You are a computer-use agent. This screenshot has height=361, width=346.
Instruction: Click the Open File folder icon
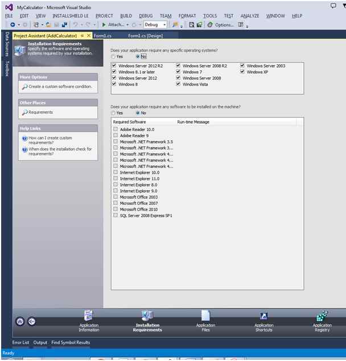tap(48, 24)
